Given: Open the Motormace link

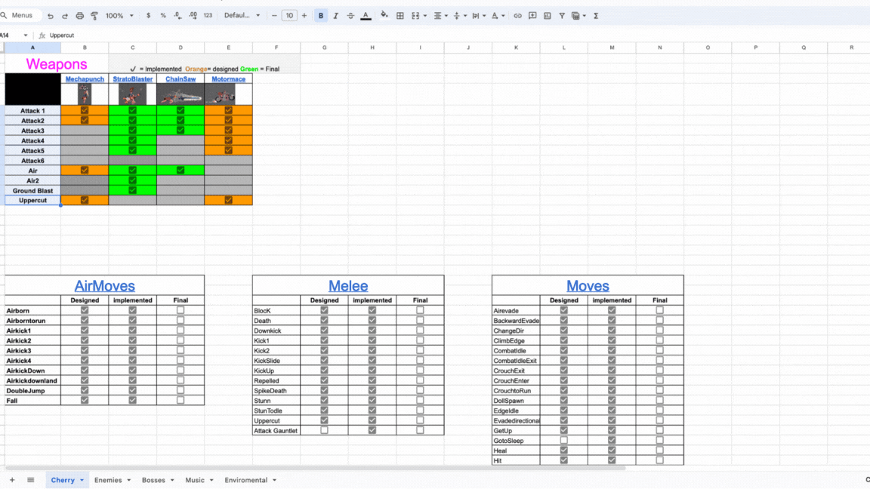Looking at the screenshot, I should point(229,79).
